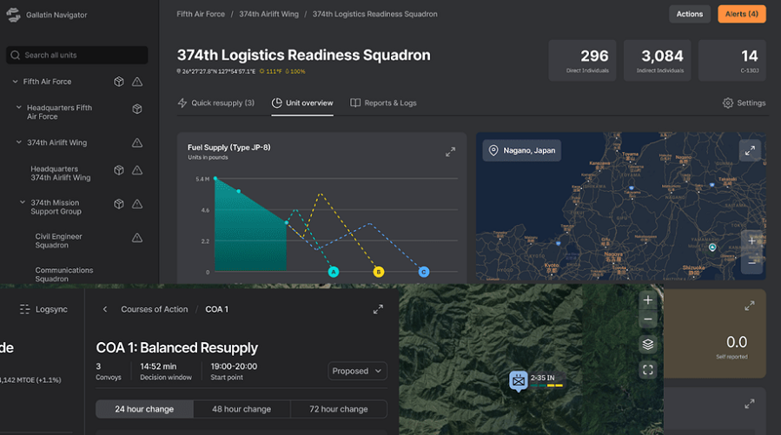Click the 14 C-130J card
Screen dimensions: 781x435
(732, 60)
